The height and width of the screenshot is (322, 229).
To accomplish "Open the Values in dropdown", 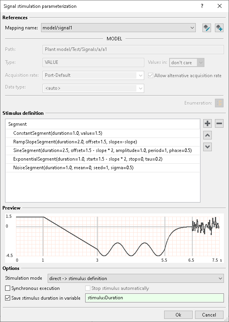I will pos(187,62).
